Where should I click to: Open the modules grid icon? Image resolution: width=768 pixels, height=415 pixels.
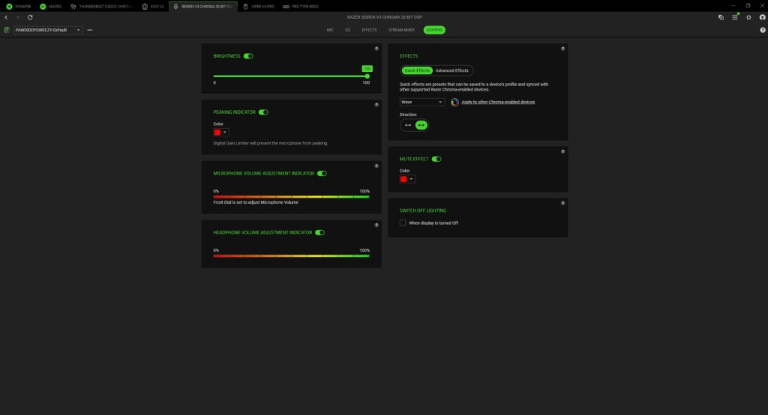coord(735,17)
